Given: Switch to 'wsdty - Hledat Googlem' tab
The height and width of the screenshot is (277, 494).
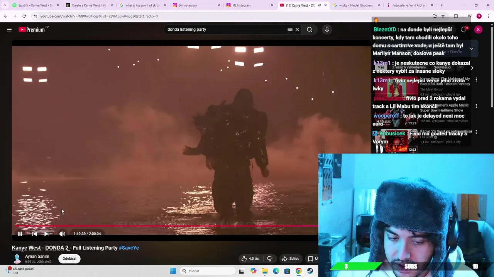Looking at the screenshot, I should point(355,5).
